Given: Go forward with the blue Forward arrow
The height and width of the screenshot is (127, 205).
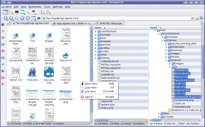Looking at the screenshot, I should (11, 18).
